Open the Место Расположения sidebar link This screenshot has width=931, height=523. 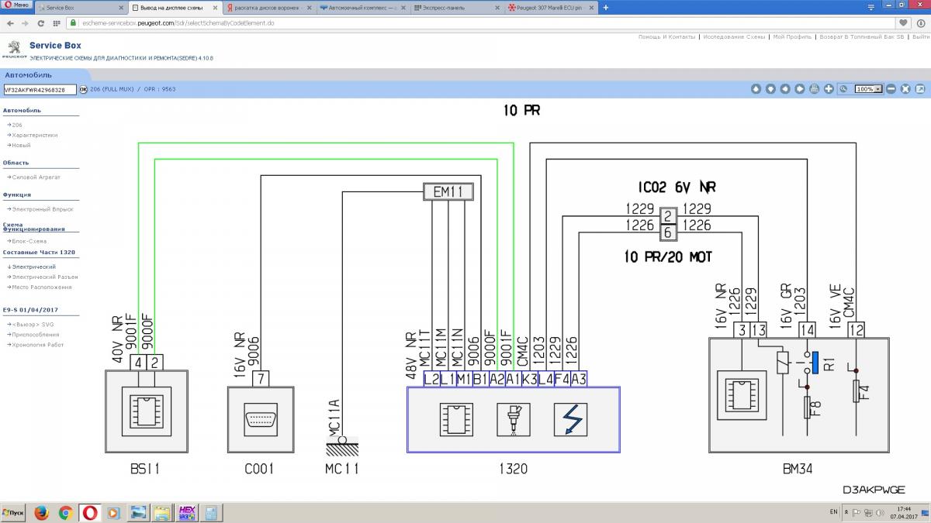click(42, 287)
